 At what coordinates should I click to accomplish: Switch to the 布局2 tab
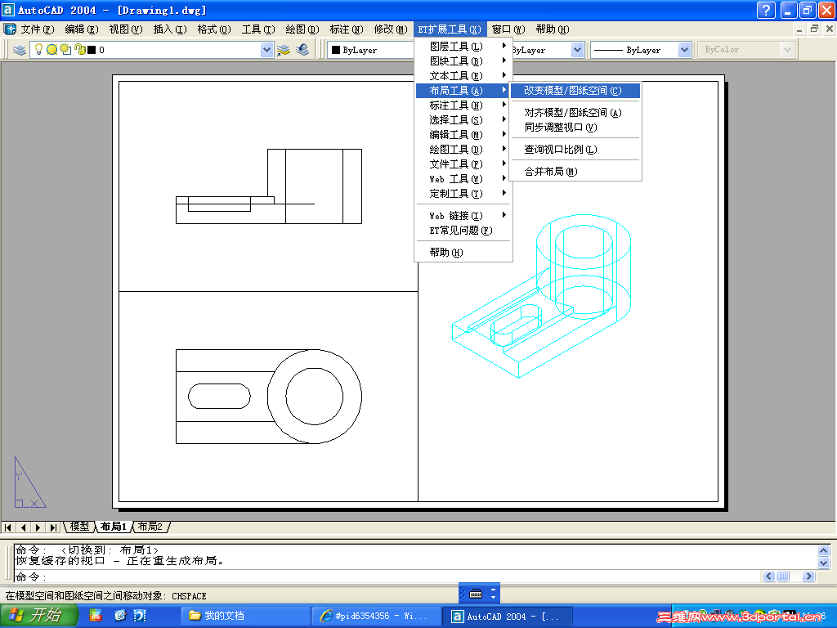150,527
